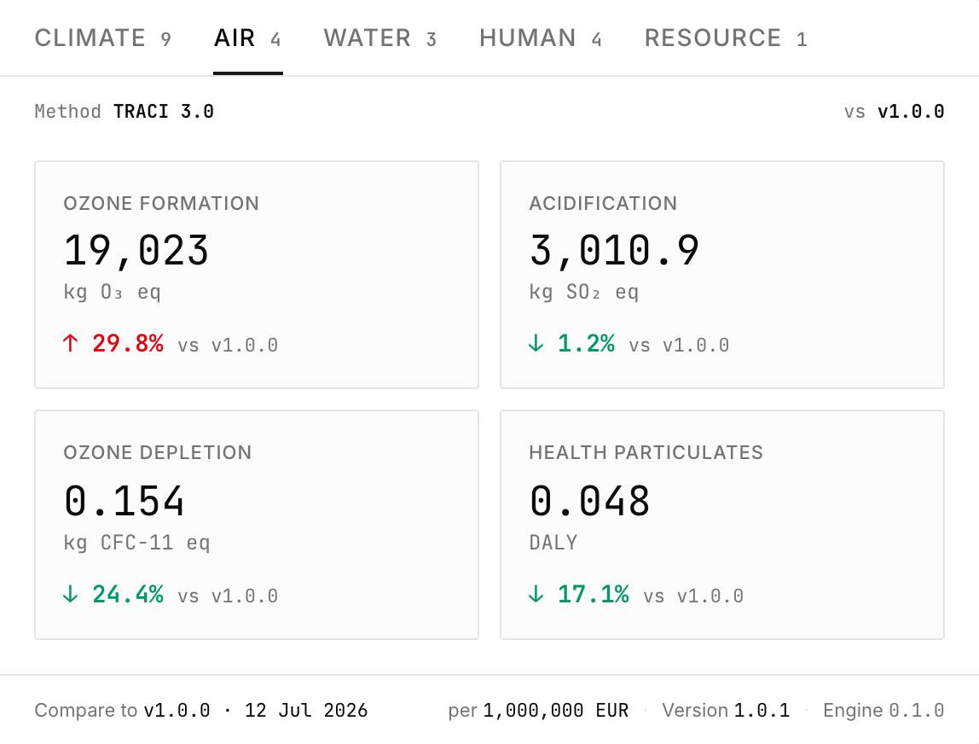Select the AIR tab
Viewport: 979px width, 744px height.
coord(248,38)
